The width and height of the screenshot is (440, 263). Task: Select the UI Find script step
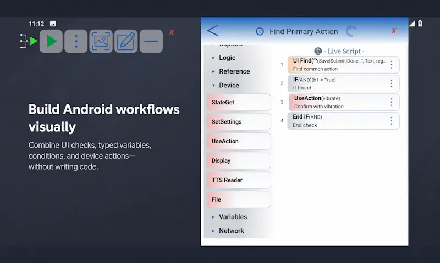(x=343, y=65)
